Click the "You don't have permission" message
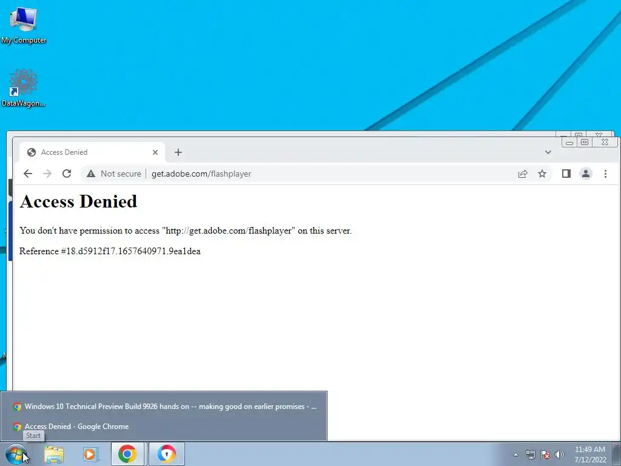621x466 pixels. pos(186,231)
